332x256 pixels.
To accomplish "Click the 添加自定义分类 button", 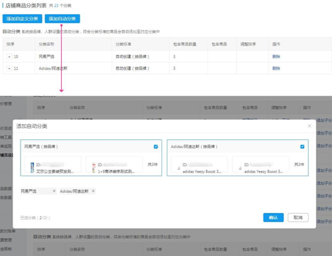I will coord(22,19).
